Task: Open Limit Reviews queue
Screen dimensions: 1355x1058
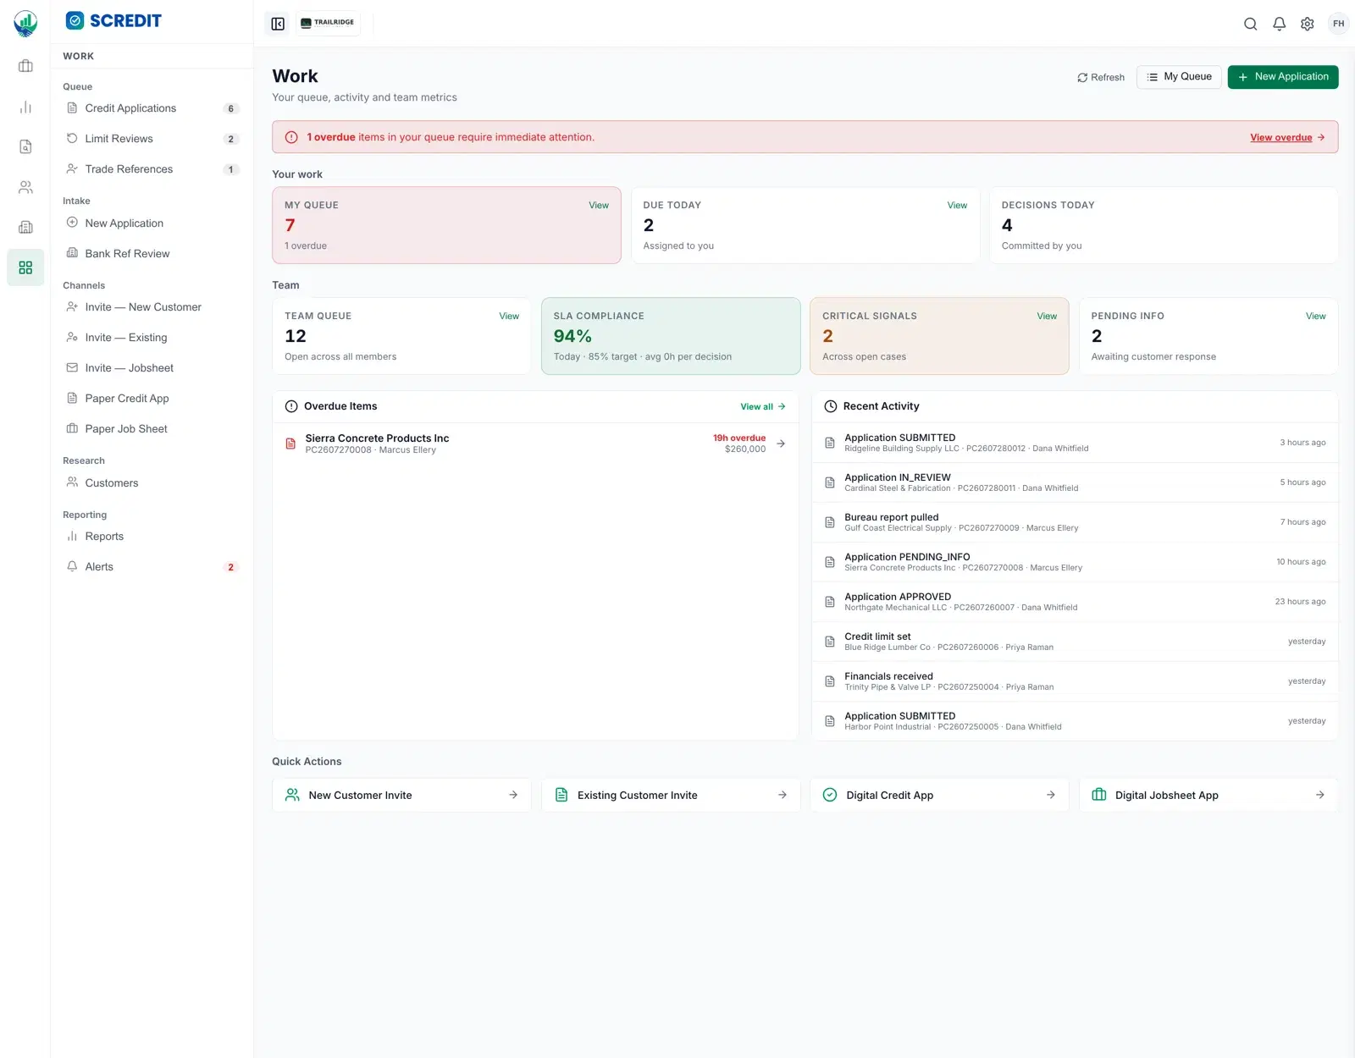Action: coord(152,139)
